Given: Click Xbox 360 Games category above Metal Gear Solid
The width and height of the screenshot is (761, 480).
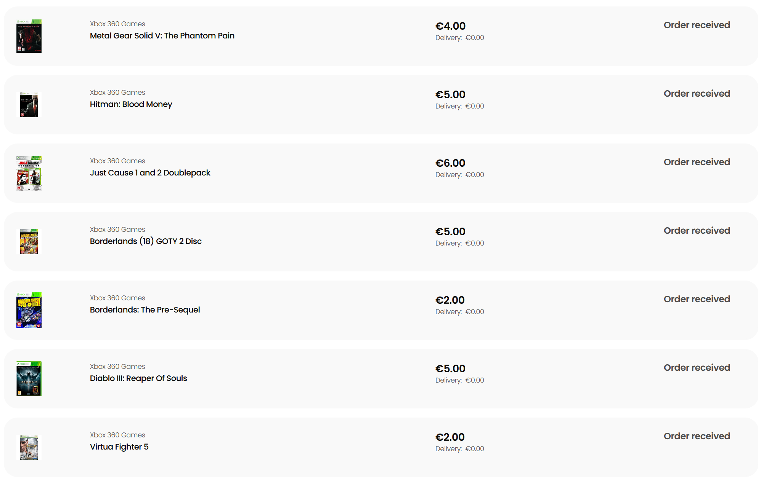Looking at the screenshot, I should pos(117,24).
